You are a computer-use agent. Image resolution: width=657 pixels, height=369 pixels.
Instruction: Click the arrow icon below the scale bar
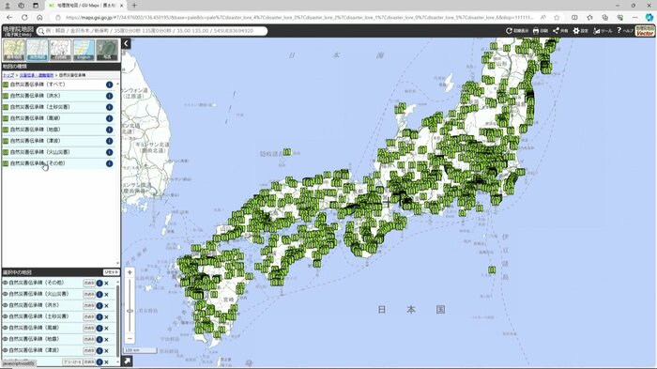point(128,361)
